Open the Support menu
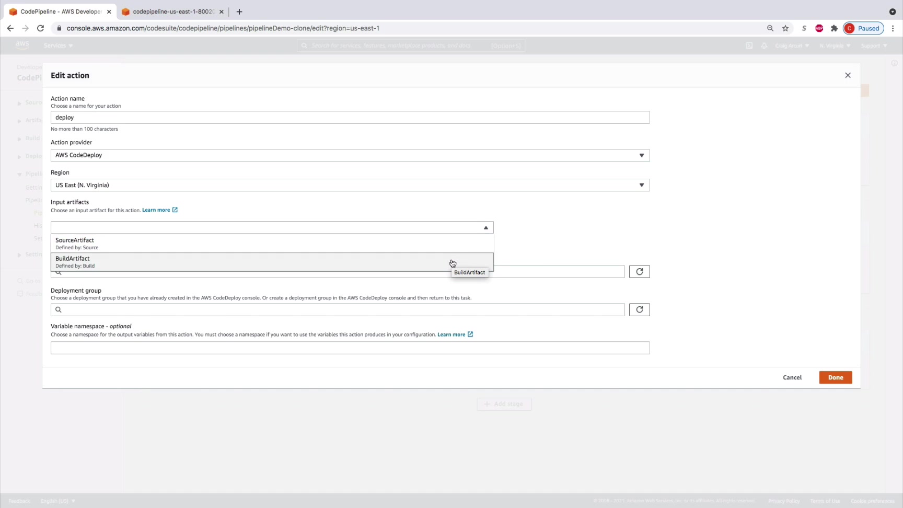Screen dimensions: 903x508 [x=874, y=45]
